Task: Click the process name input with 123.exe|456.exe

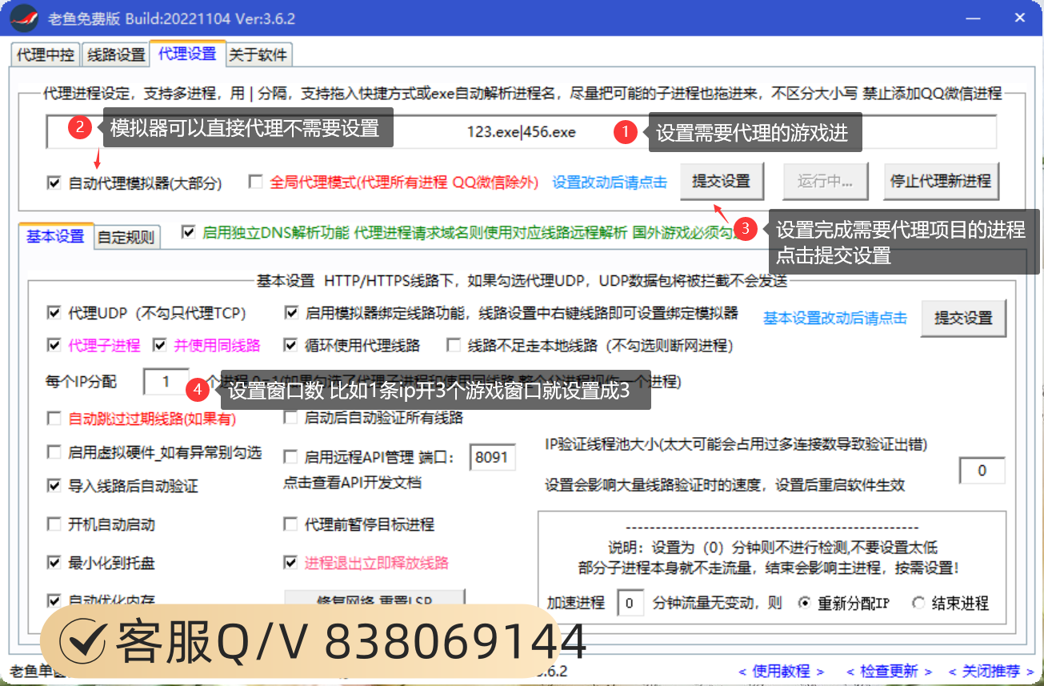Action: (x=521, y=132)
